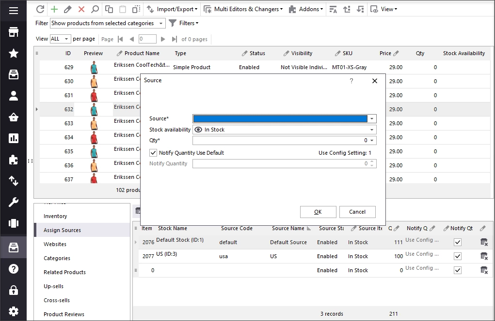The width and height of the screenshot is (495, 321).
Task: Sort by Source Name column header
Action: [288, 228]
